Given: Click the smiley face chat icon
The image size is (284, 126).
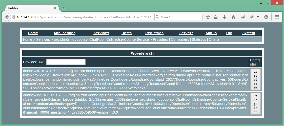Looking at the screenshot, I should pos(266,17).
